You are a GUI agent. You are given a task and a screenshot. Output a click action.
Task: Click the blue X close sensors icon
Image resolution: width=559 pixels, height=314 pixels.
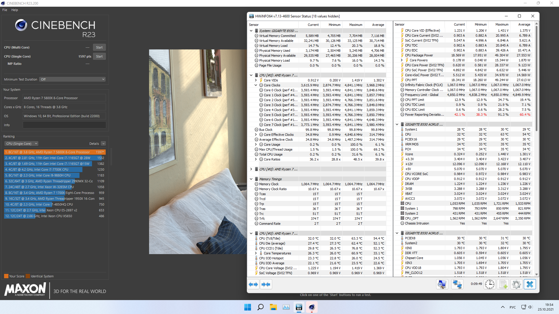[530, 284]
